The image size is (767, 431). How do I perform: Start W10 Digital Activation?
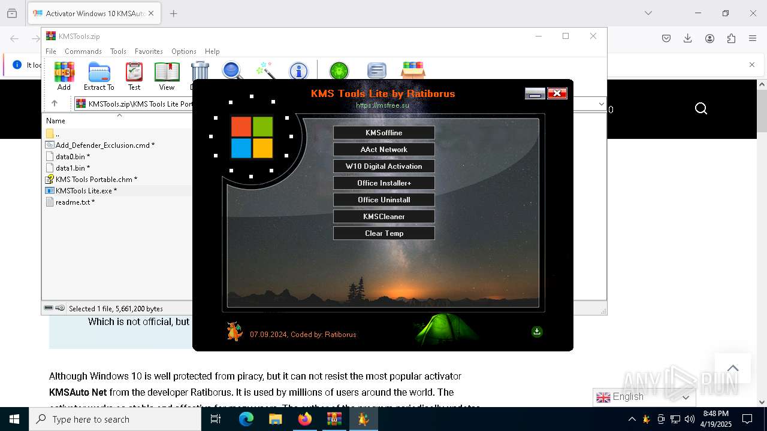click(384, 166)
